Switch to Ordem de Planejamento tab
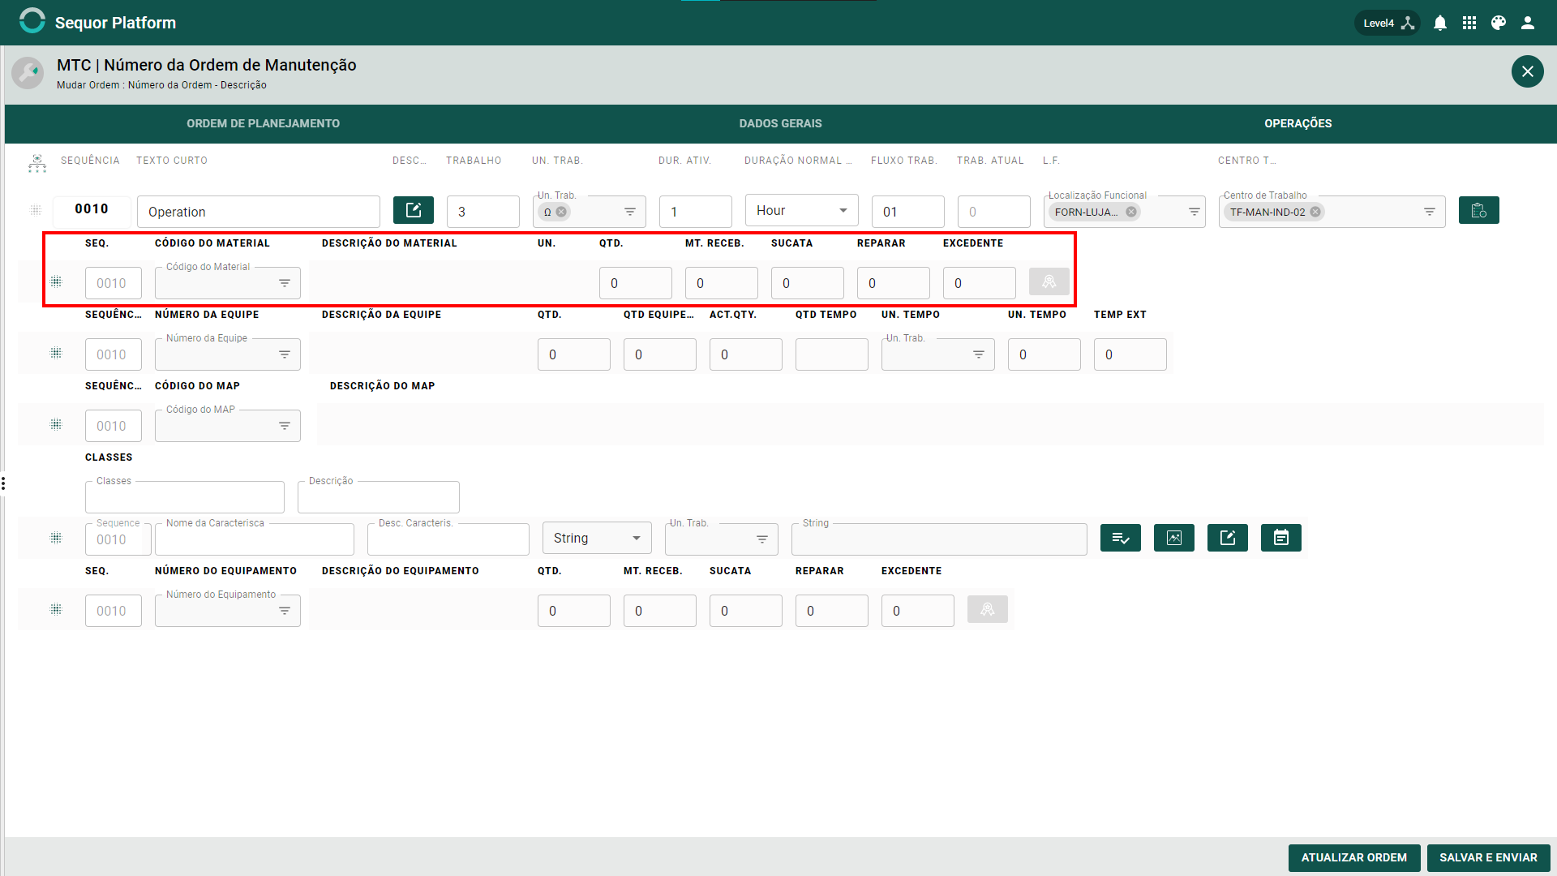 (264, 123)
